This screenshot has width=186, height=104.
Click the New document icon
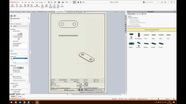pyautogui.click(x=51, y=2)
